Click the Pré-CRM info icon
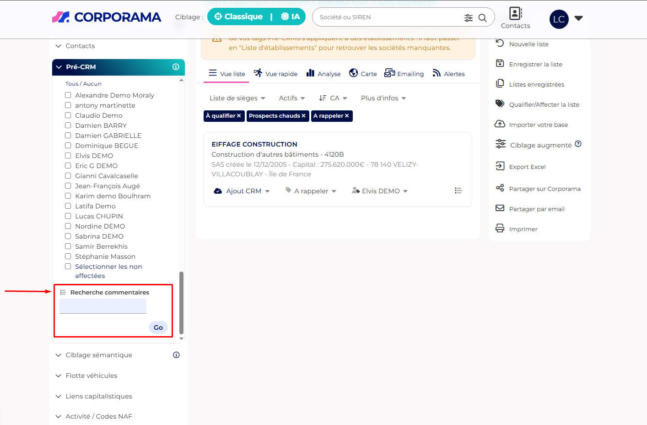 tap(176, 67)
